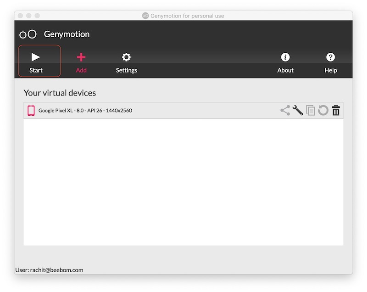
Task: Minimize the Genymotion window
Action: [29, 16]
